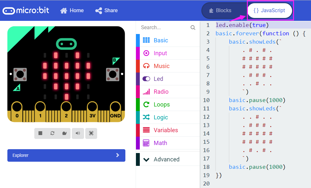Open the Logic category
The image size is (311, 188).
click(x=168, y=117)
